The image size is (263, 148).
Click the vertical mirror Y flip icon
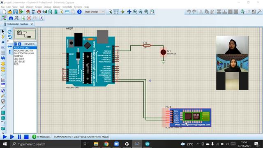[x=9, y=52]
